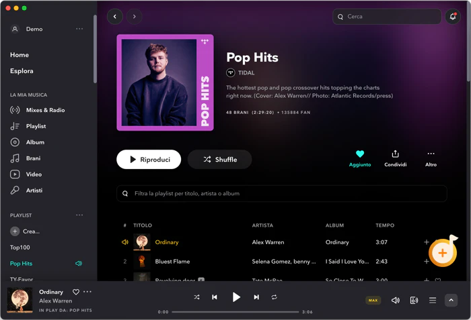Screen dimensions: 471x320
Task: Toggle the Aggiunto heart favorite
Action: 360,158
